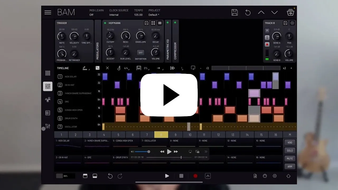
Task: Open the mixer sliders view in sidebar
Action: tap(48, 126)
